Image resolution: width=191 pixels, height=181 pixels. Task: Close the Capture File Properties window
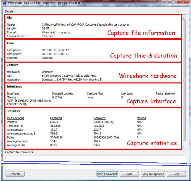[x=183, y=2]
